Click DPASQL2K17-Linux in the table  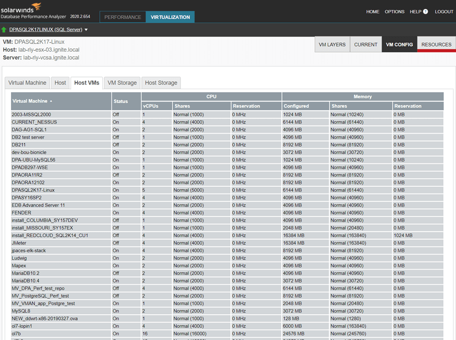click(33, 190)
